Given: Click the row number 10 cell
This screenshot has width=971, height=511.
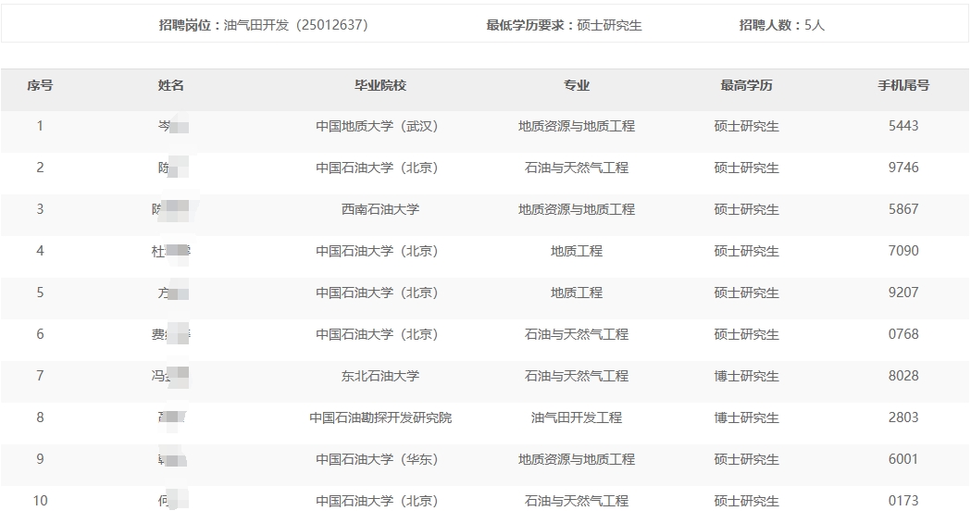Looking at the screenshot, I should click(40, 501).
